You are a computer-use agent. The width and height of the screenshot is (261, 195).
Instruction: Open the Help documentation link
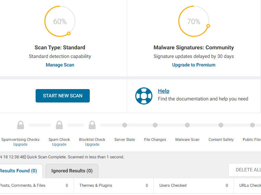163,91
